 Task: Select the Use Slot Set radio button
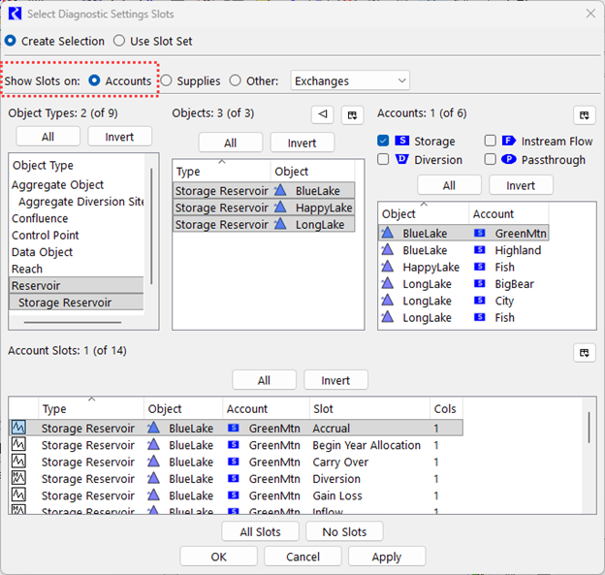(119, 41)
